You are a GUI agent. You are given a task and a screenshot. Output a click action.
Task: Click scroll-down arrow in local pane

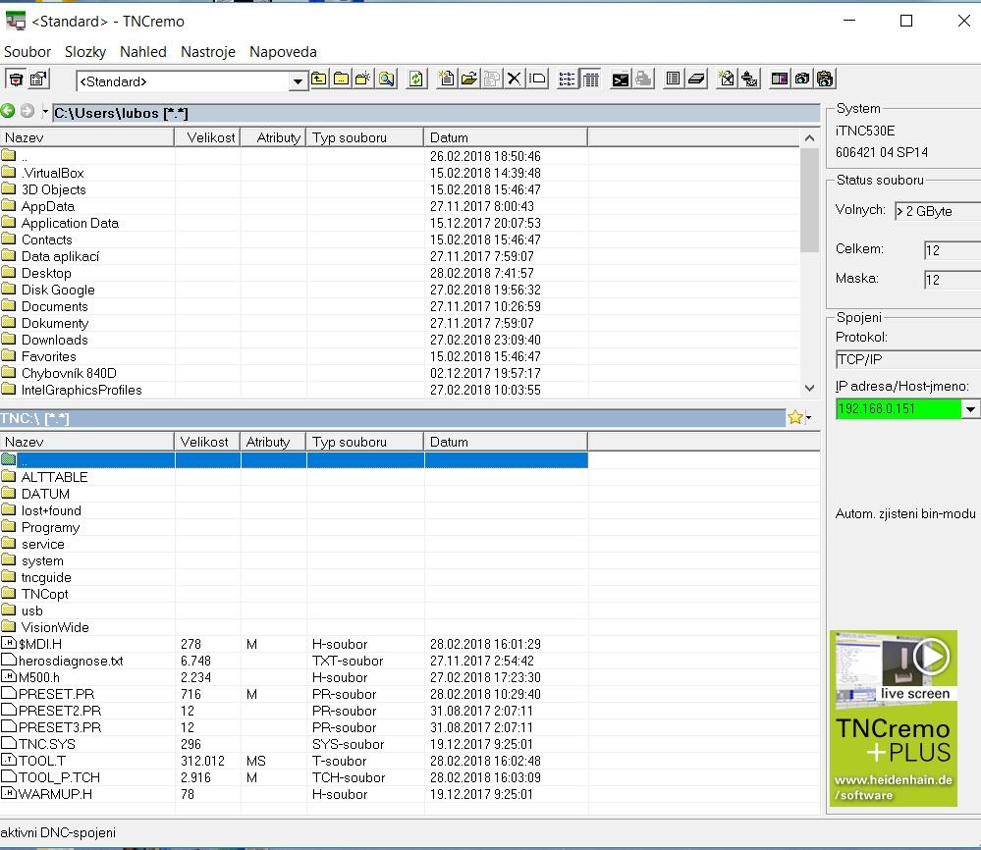coord(809,388)
